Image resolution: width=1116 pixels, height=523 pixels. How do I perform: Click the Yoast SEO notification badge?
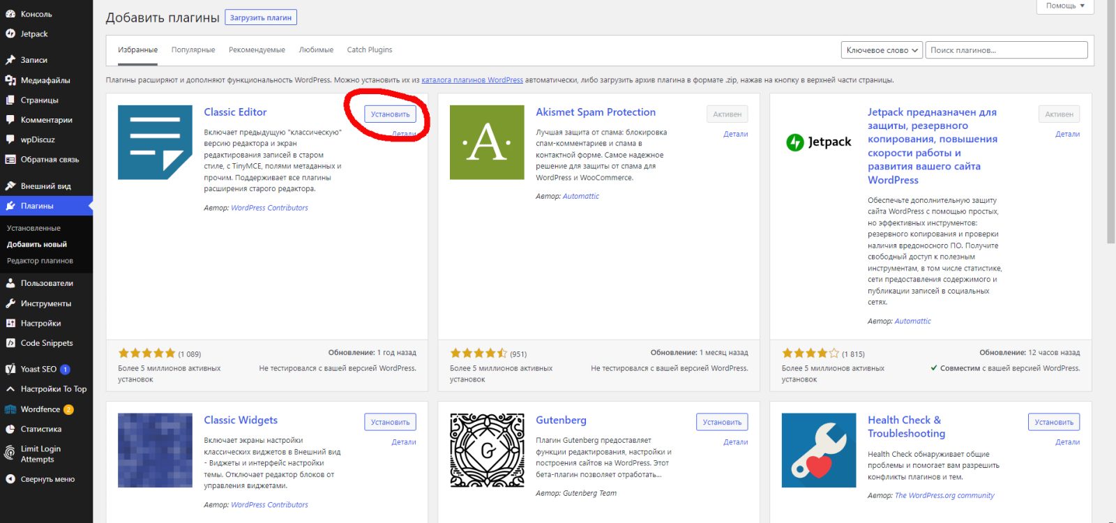pyautogui.click(x=65, y=370)
